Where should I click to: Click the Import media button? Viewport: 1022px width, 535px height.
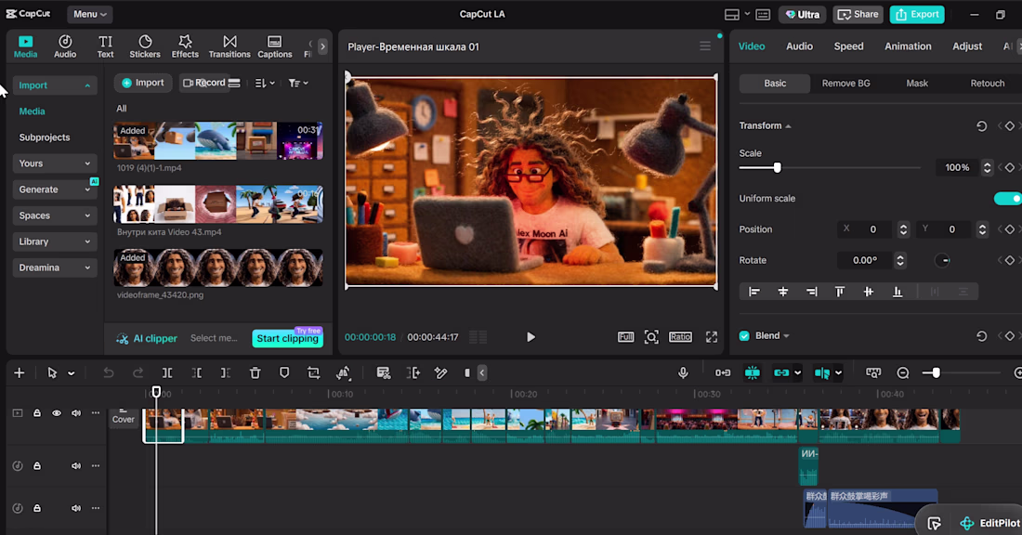click(x=143, y=83)
